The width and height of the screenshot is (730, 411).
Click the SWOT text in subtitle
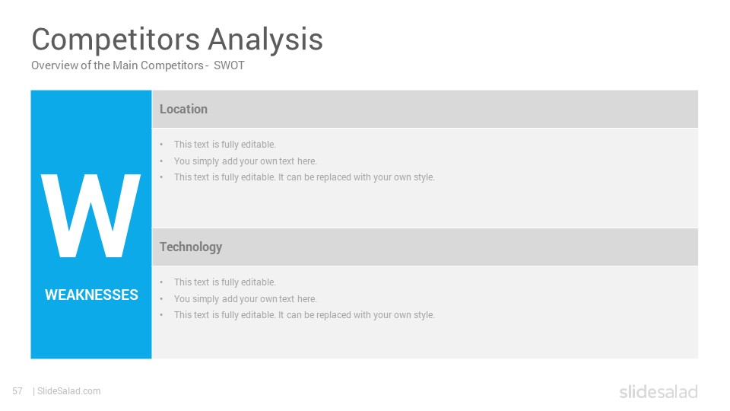tap(229, 65)
